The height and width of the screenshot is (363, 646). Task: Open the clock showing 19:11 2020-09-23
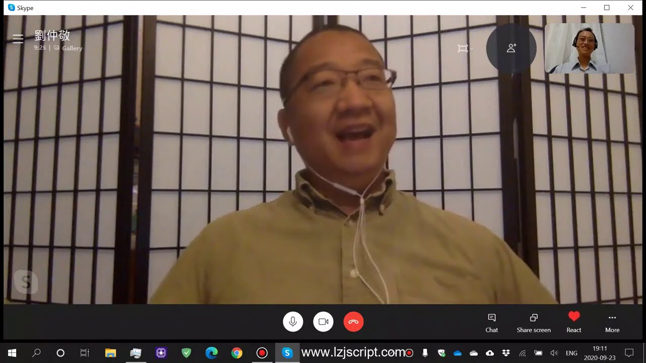600,353
